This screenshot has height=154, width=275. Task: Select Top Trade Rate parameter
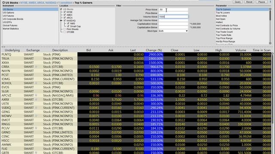[x=223, y=35]
